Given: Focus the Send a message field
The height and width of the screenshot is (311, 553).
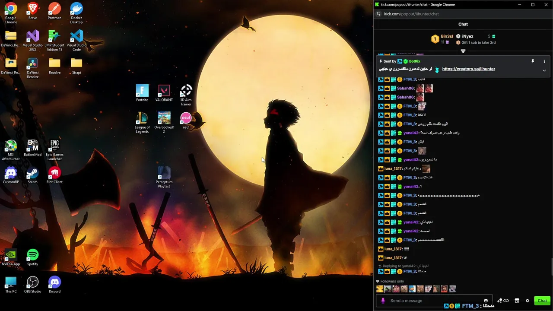Looking at the screenshot, I should click(x=434, y=301).
